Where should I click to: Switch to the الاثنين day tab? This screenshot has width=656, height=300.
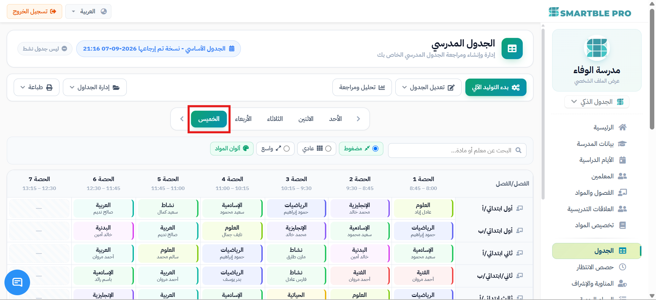pyautogui.click(x=306, y=119)
